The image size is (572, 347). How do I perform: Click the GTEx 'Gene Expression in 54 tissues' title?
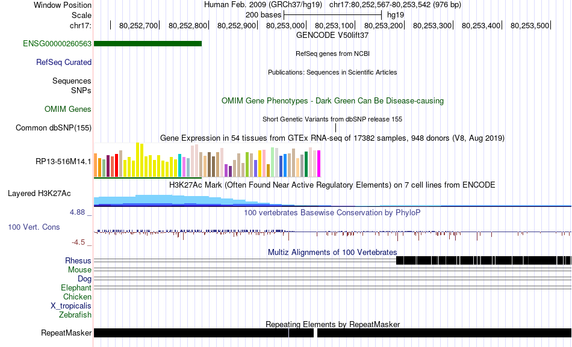tap(332, 138)
